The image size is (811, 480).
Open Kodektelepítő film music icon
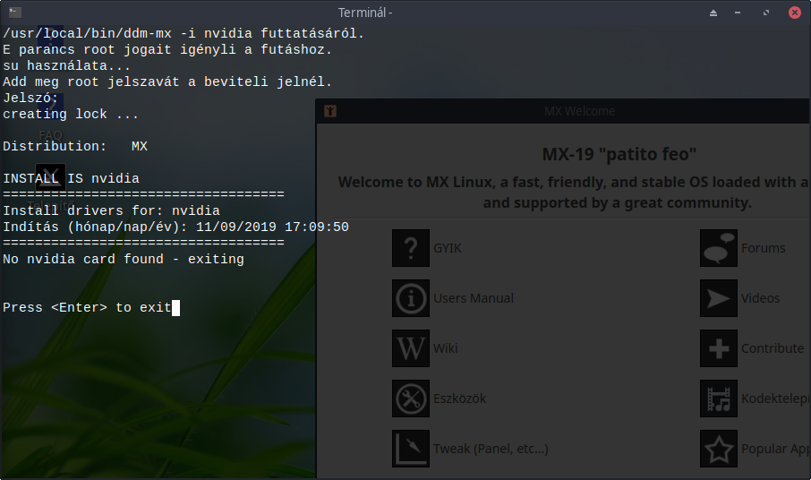(x=719, y=399)
